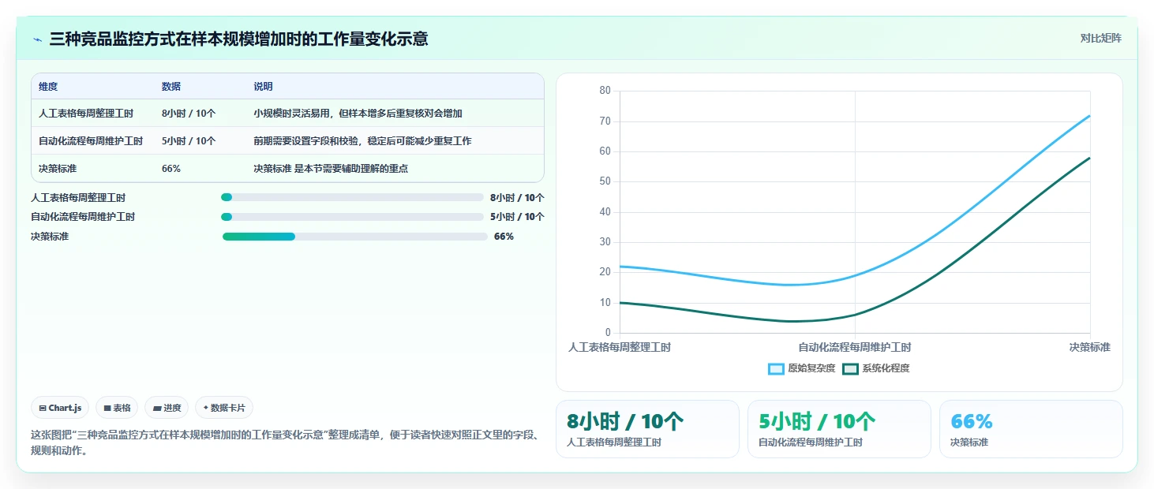Open the 8小时 / 10个 data card
The image size is (1154, 489).
pos(647,429)
